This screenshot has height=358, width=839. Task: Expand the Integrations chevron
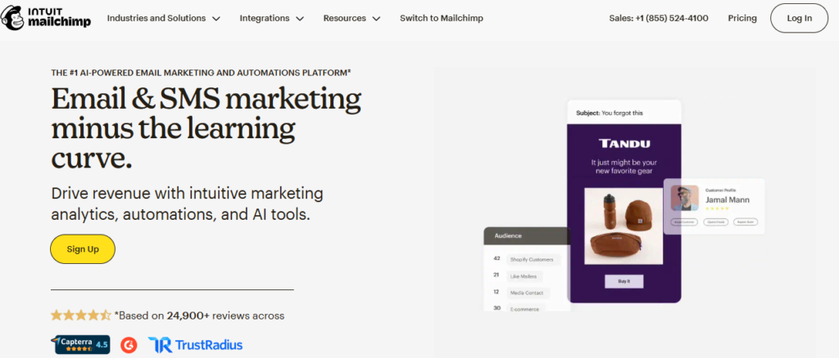click(x=300, y=19)
